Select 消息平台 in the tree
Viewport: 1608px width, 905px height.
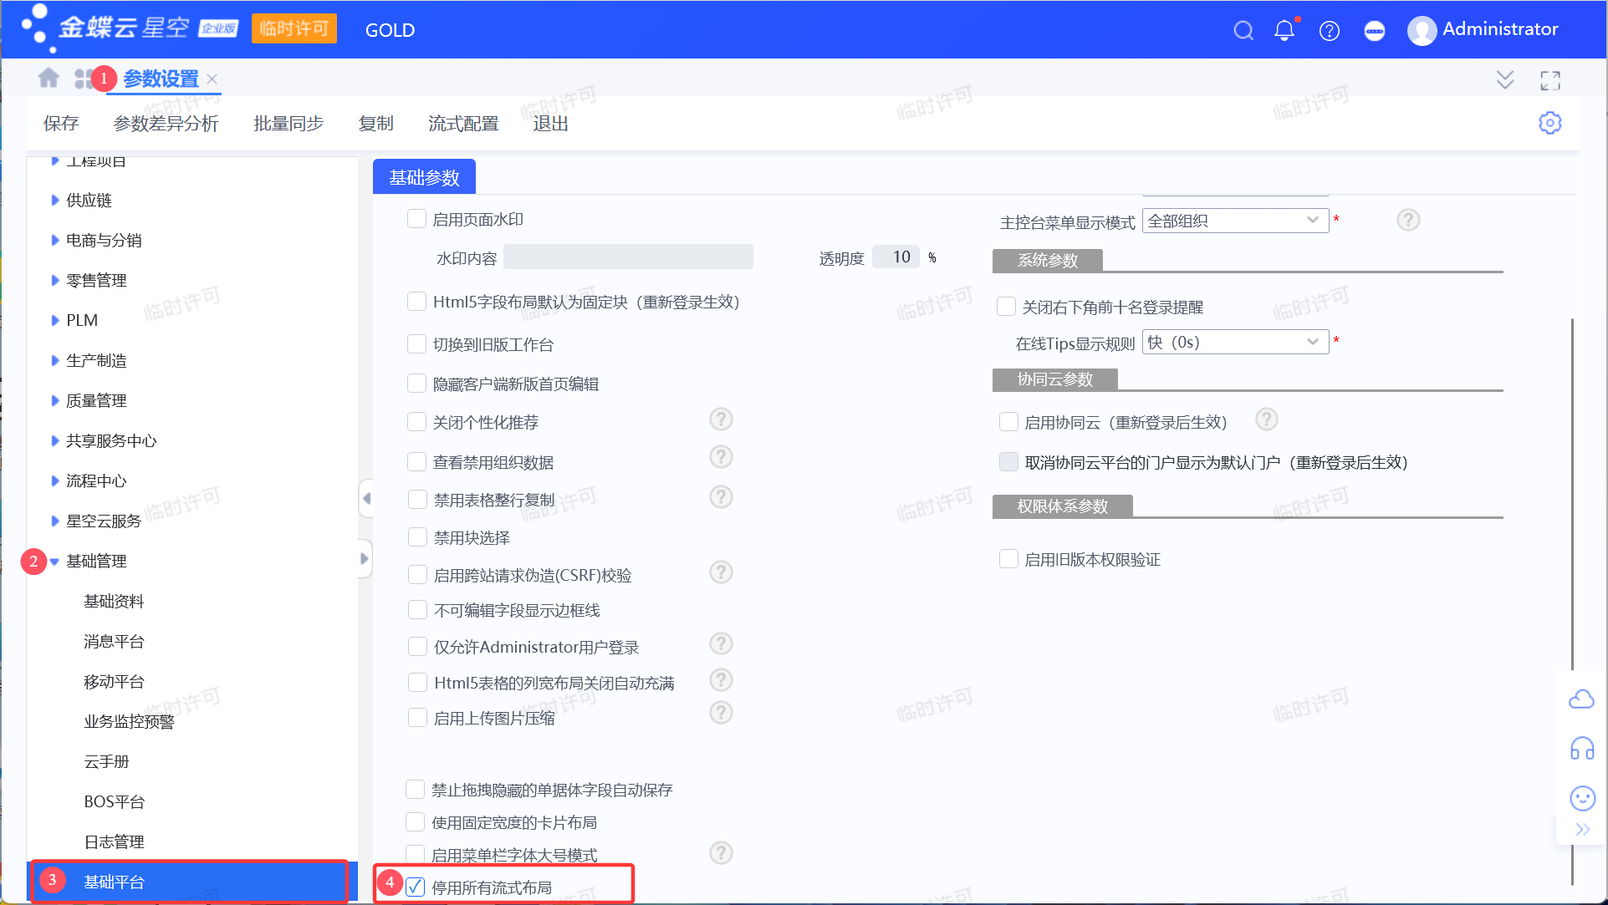(114, 641)
